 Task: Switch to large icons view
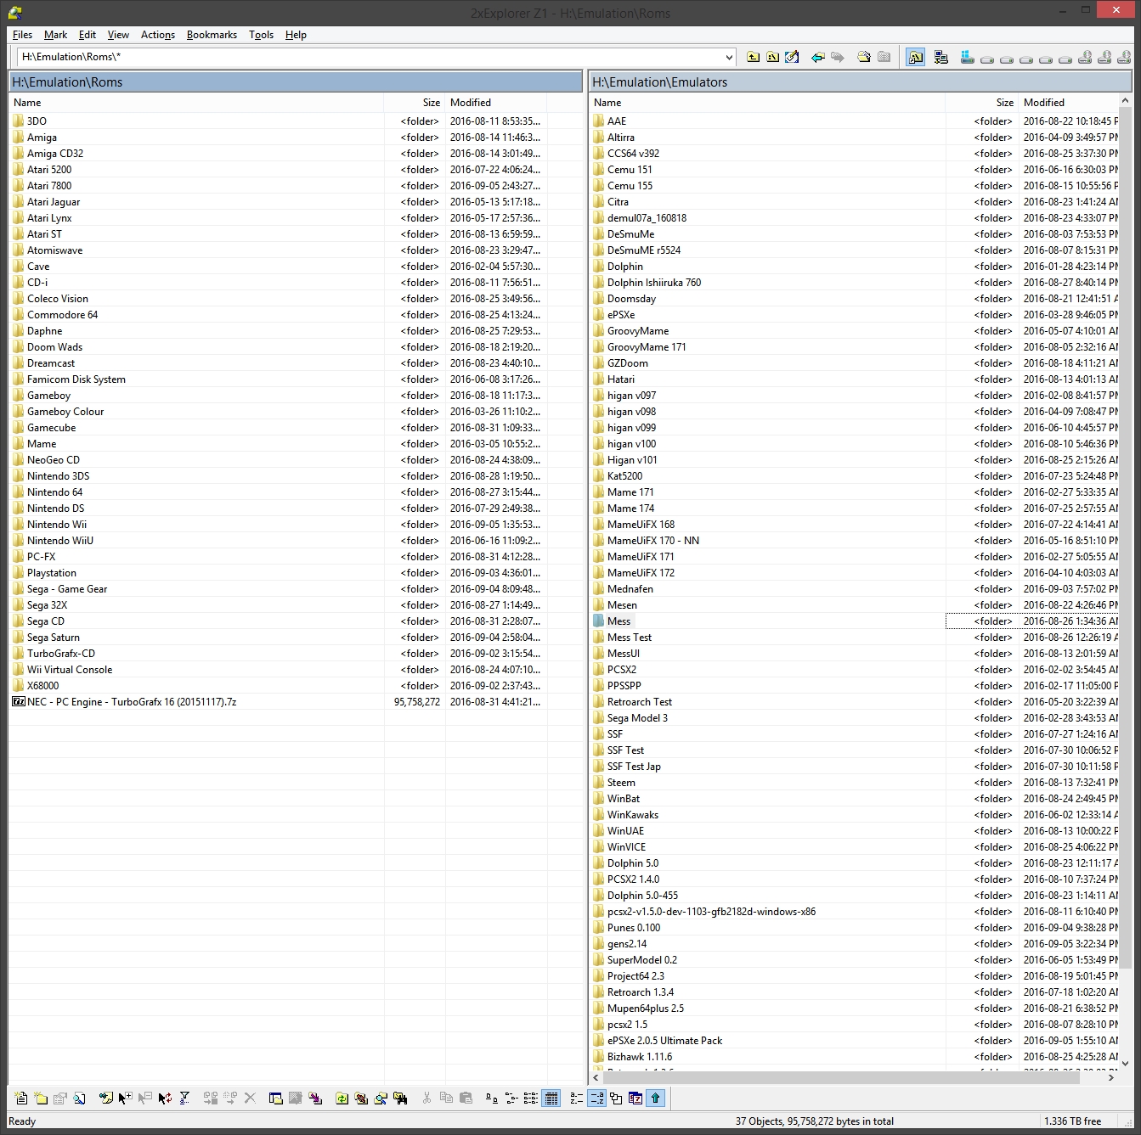tap(492, 1098)
